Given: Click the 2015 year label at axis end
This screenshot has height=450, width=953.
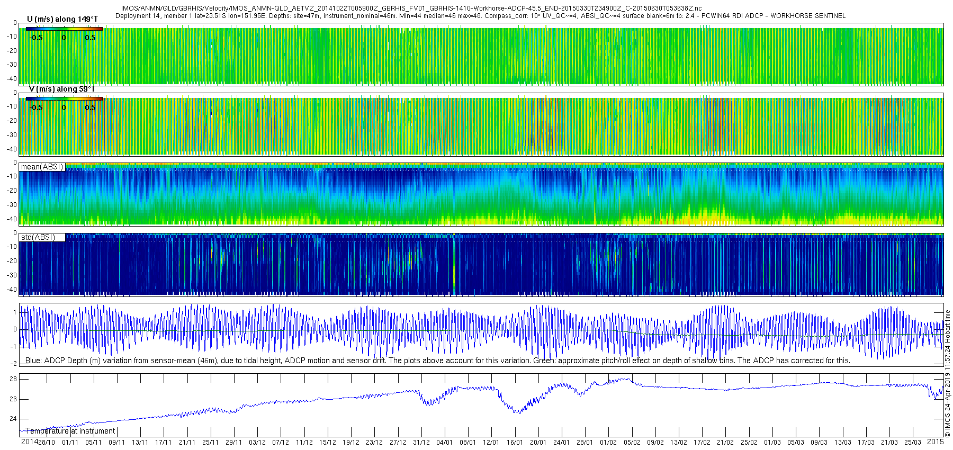Looking at the screenshot, I should 936,442.
